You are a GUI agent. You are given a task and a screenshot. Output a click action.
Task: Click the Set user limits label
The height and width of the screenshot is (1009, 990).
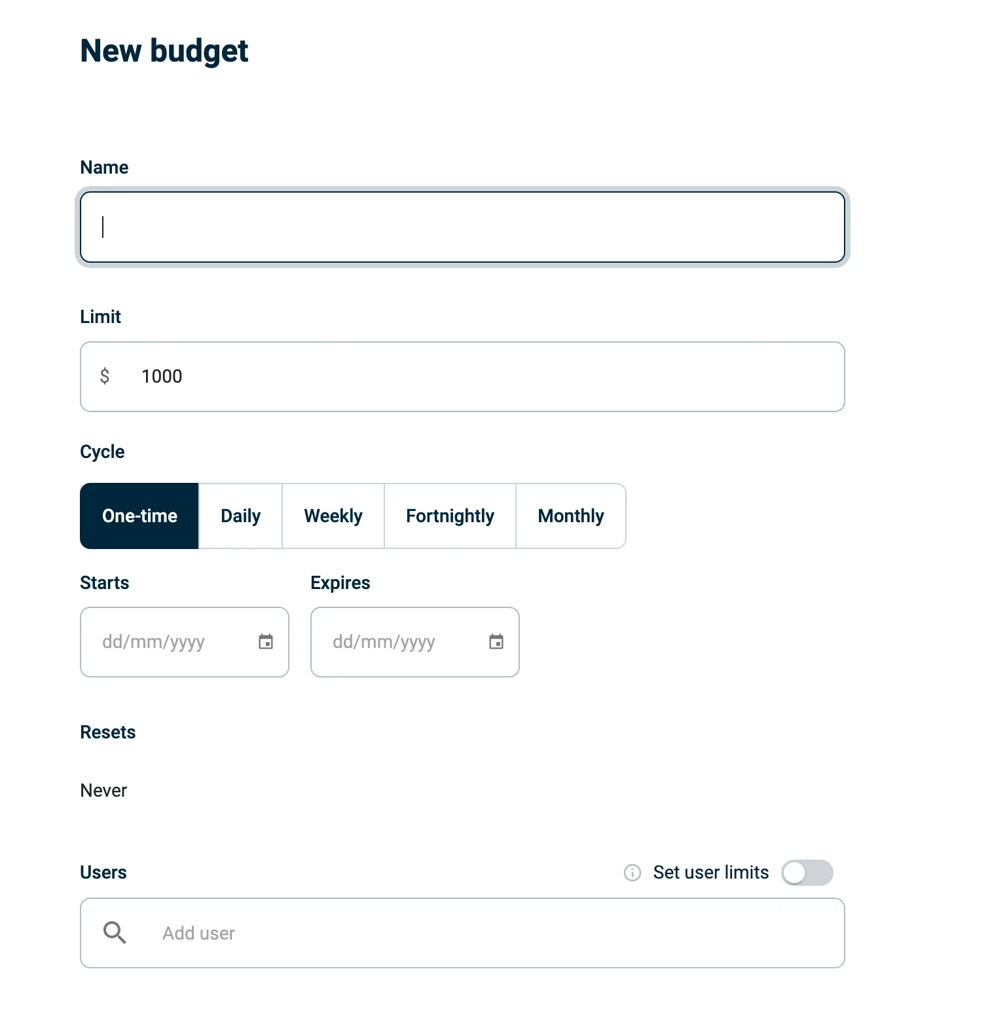pyautogui.click(x=711, y=873)
